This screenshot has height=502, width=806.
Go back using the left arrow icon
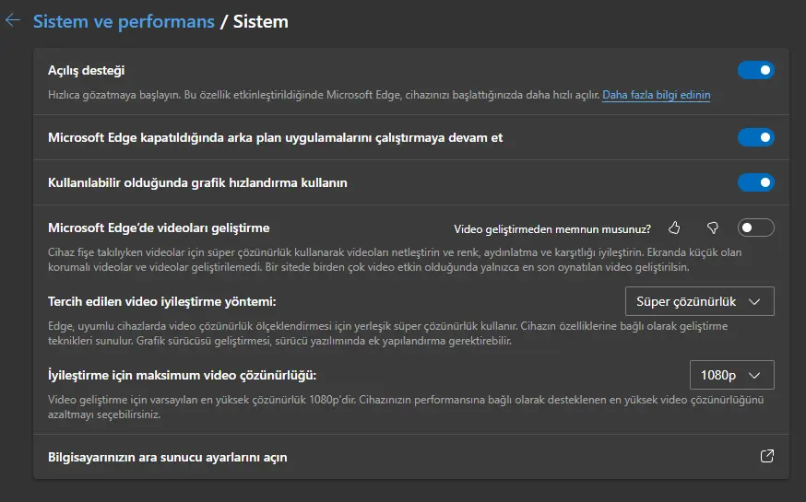pos(13,20)
